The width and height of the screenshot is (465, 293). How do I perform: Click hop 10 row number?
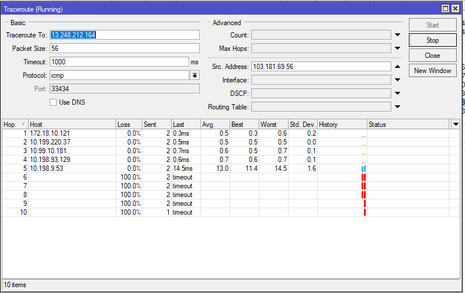(23, 212)
